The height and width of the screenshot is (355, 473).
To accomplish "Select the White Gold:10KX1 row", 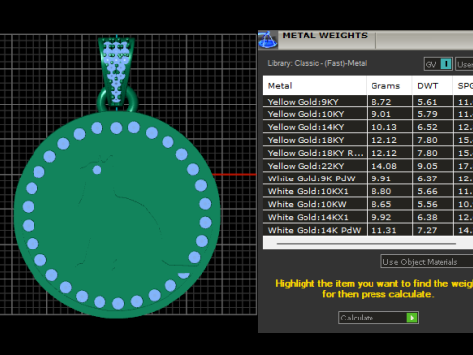I will pyautogui.click(x=368, y=191).
